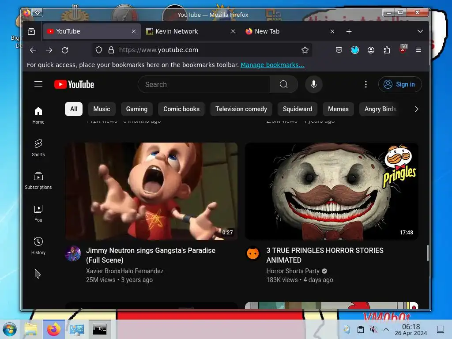Viewport: 452px width, 339px height.
Task: Click the Sign in button
Action: (400, 84)
